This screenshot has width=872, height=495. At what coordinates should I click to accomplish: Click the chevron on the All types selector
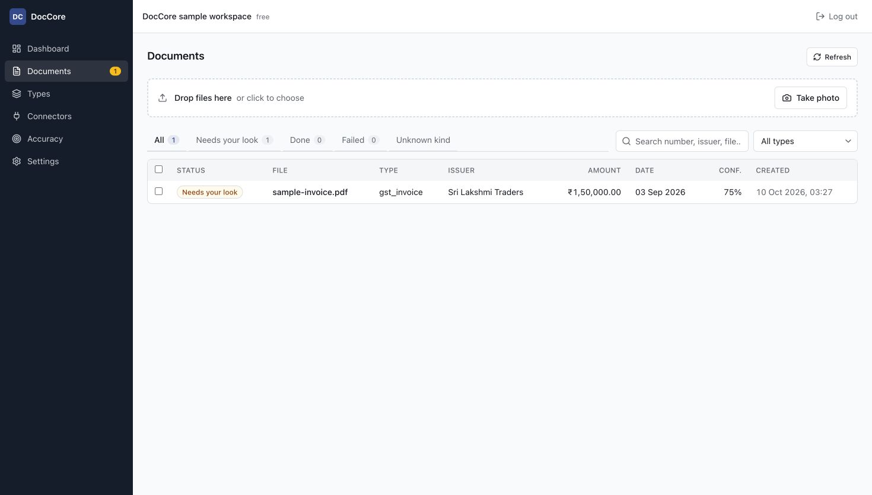[x=848, y=141]
